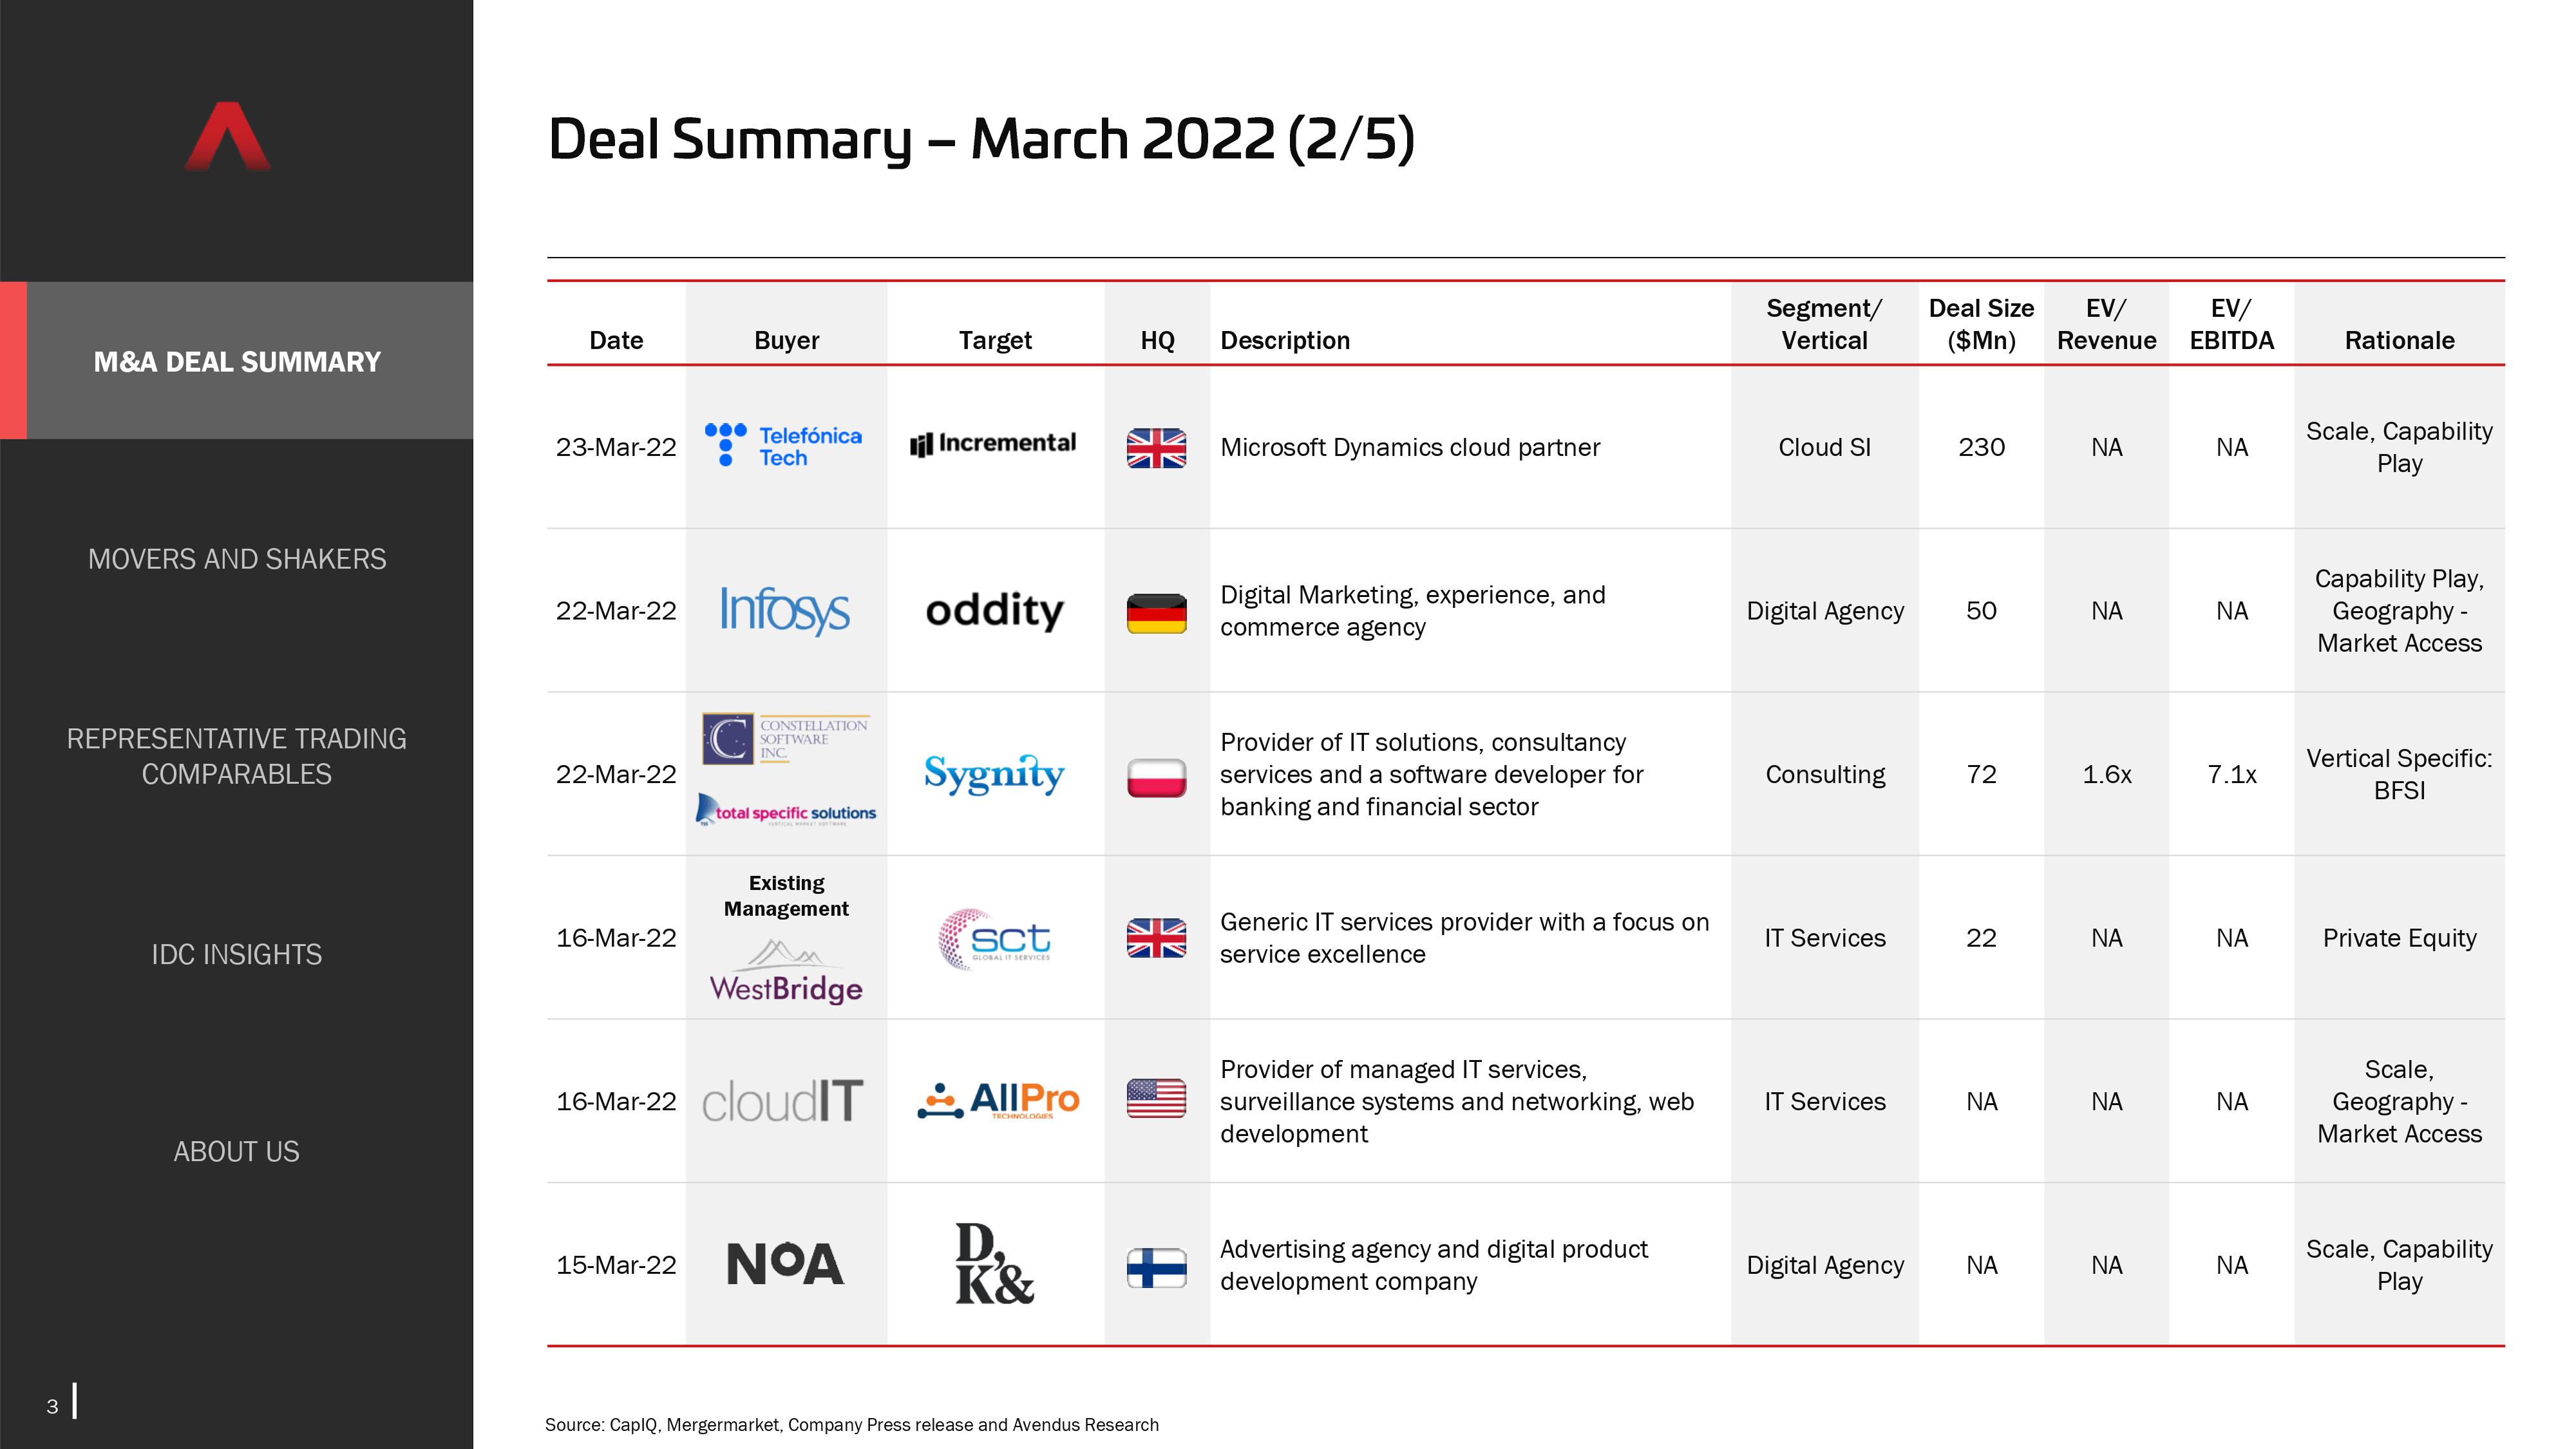This screenshot has width=2576, height=1449.
Task: Open the About Us section
Action: tap(237, 1151)
